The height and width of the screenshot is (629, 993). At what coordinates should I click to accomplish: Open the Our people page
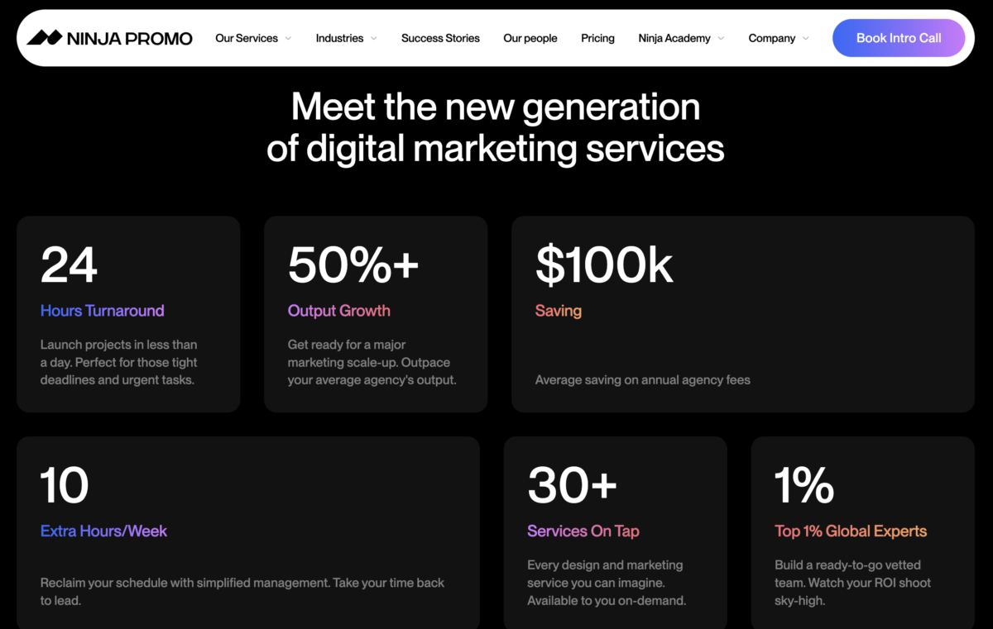point(530,38)
